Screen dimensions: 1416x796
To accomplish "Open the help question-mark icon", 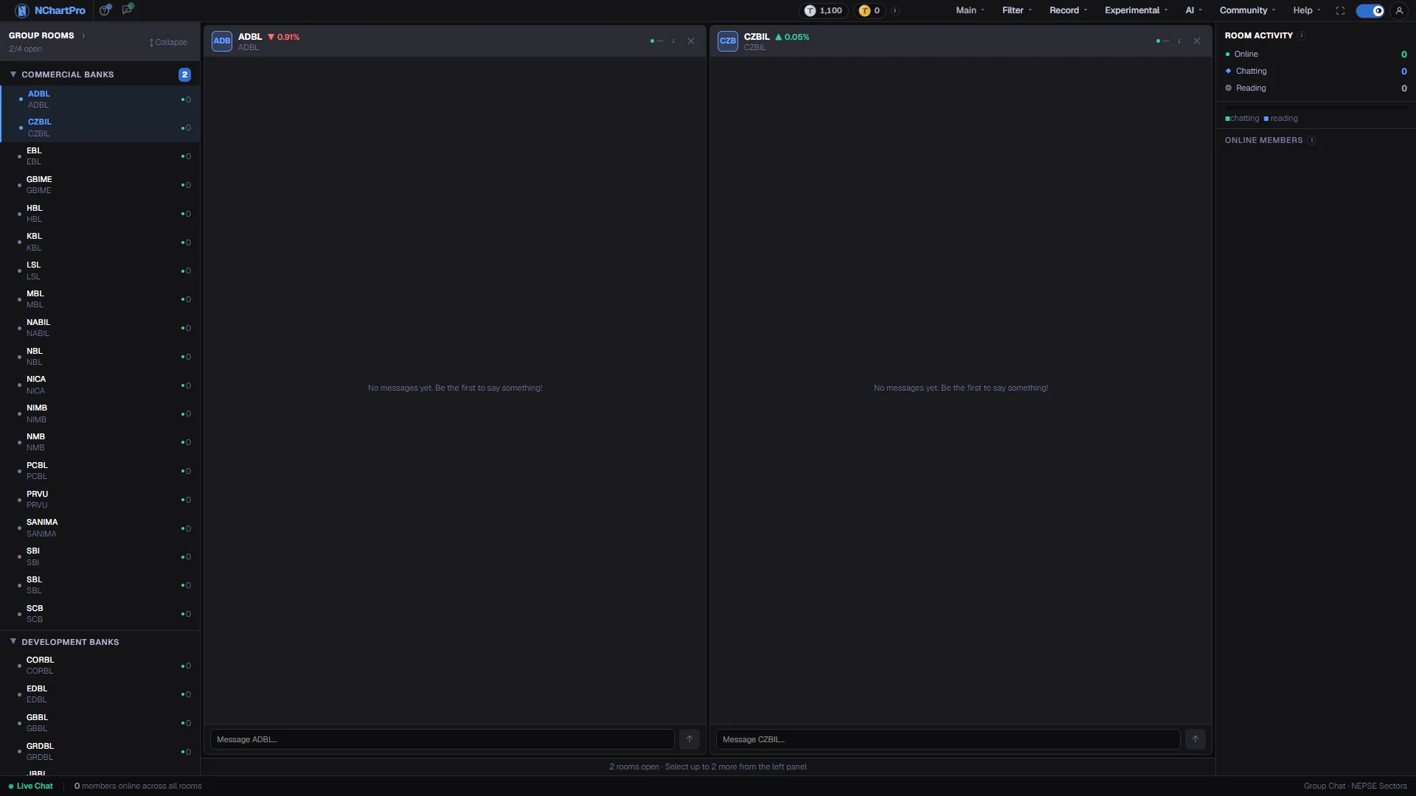I will coord(105,10).
